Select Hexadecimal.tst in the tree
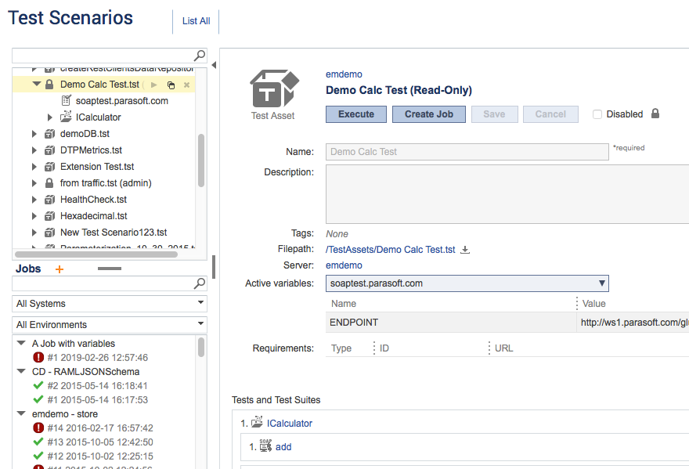 (x=94, y=216)
